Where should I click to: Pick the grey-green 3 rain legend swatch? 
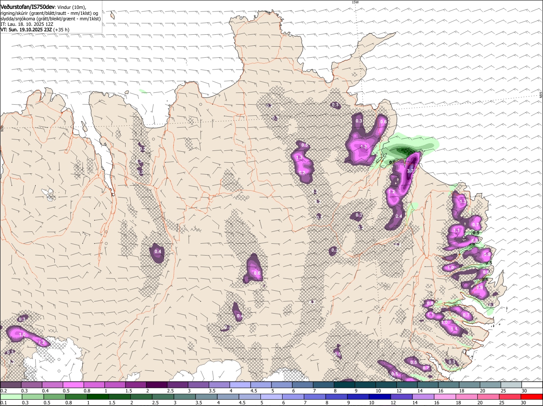pos(185,397)
